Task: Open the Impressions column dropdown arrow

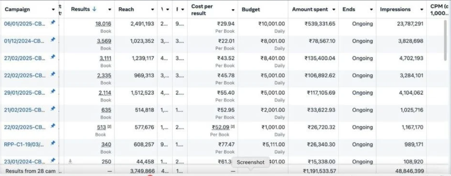Action: (x=419, y=9)
